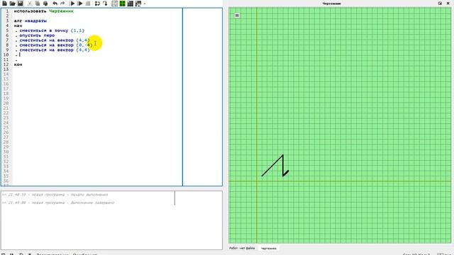Click inside the output console area
The width and height of the screenshot is (454, 255).
[x=111, y=220]
